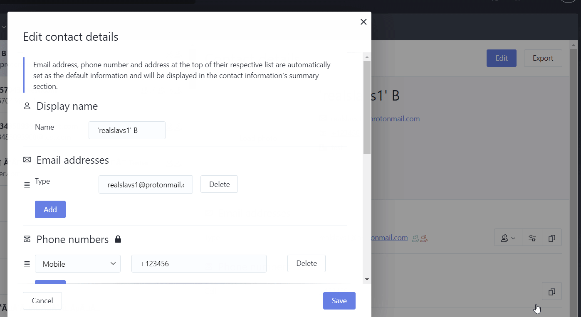Viewport: 581px width, 317px height.
Task: Click the lower copy icon on the right
Action: coord(551,291)
